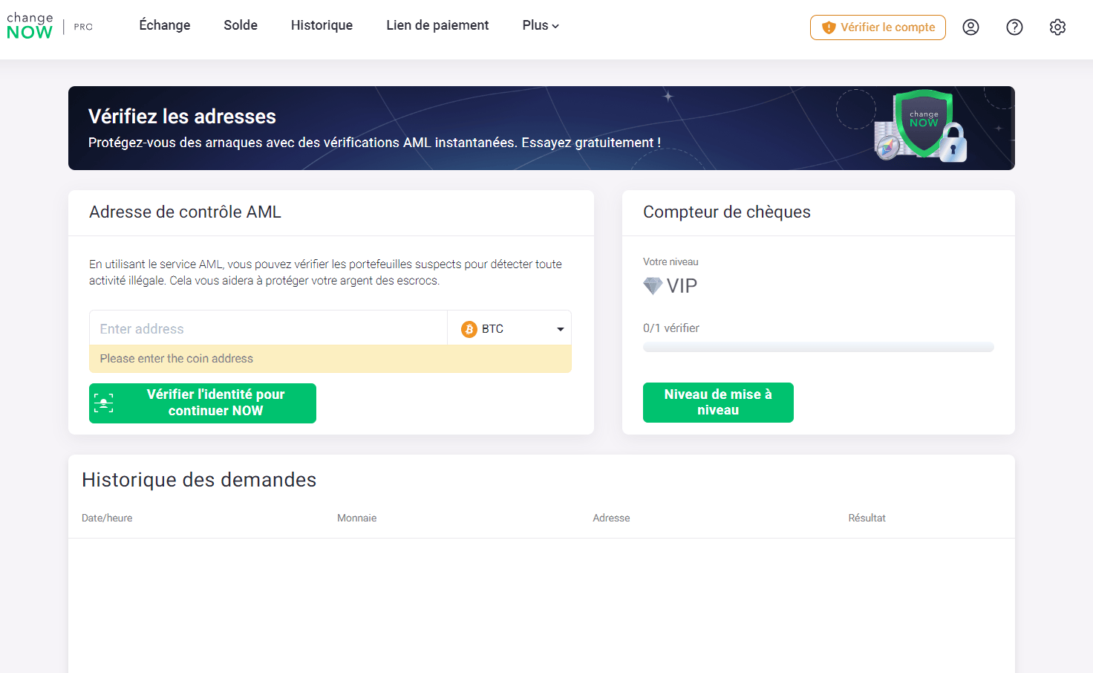The image size is (1093, 673).
Task: Open the Lien de paiement section
Action: pos(437,25)
